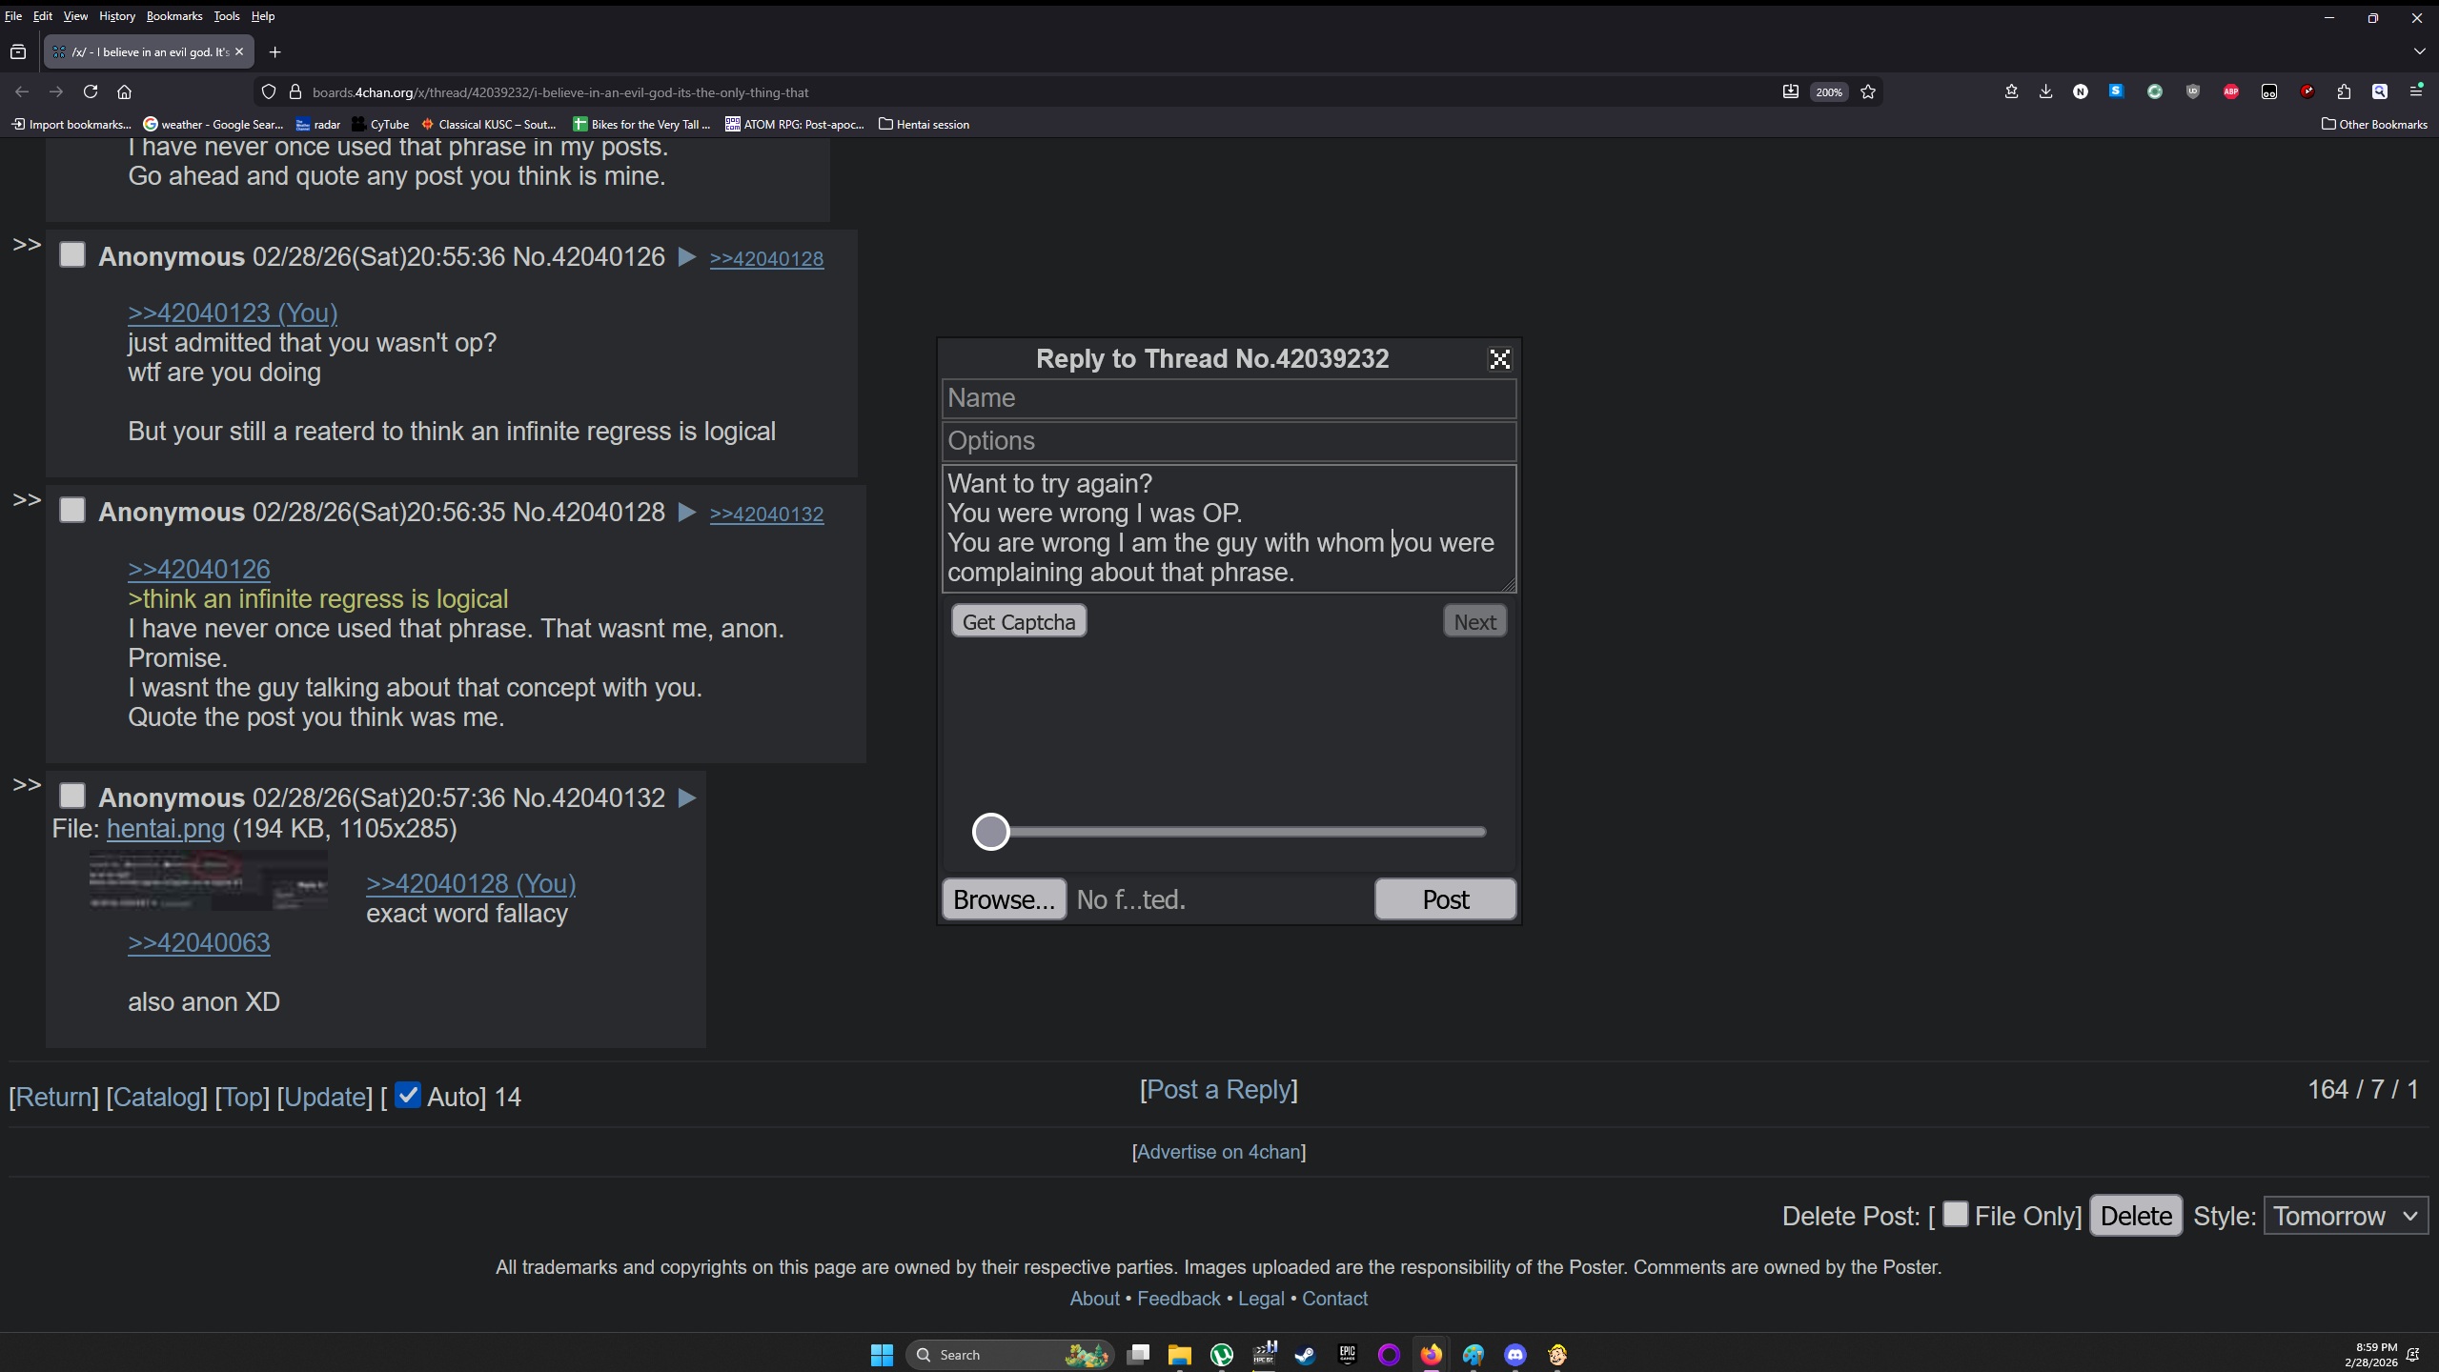
Task: Open the Bookmarks menu
Action: 173,16
